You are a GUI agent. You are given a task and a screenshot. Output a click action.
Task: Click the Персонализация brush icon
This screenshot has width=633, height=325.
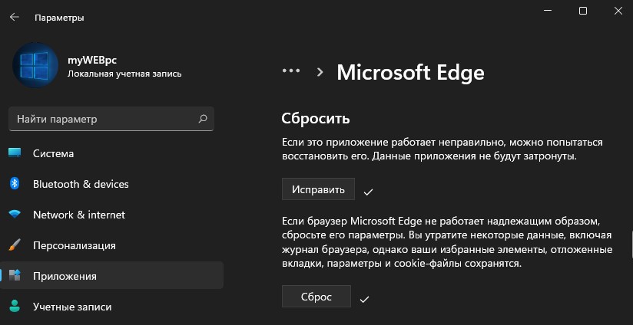15,245
